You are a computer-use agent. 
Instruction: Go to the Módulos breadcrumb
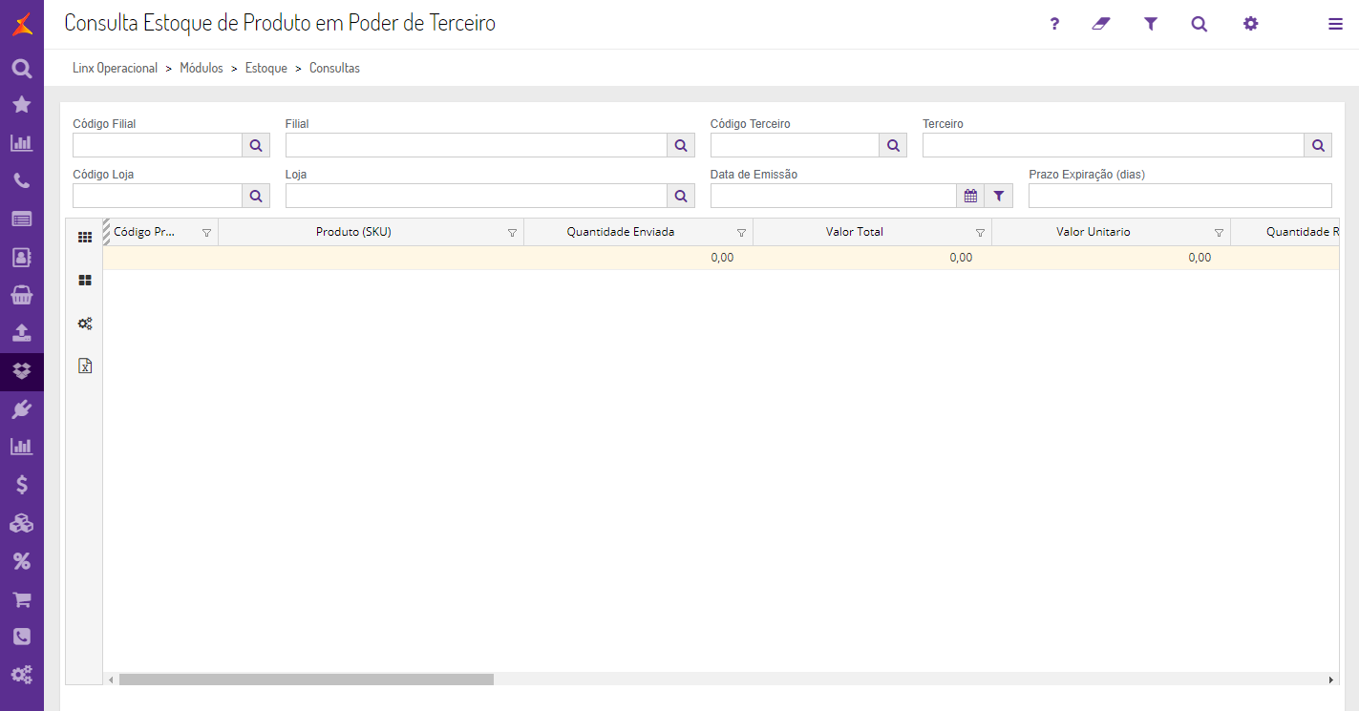pyautogui.click(x=202, y=69)
